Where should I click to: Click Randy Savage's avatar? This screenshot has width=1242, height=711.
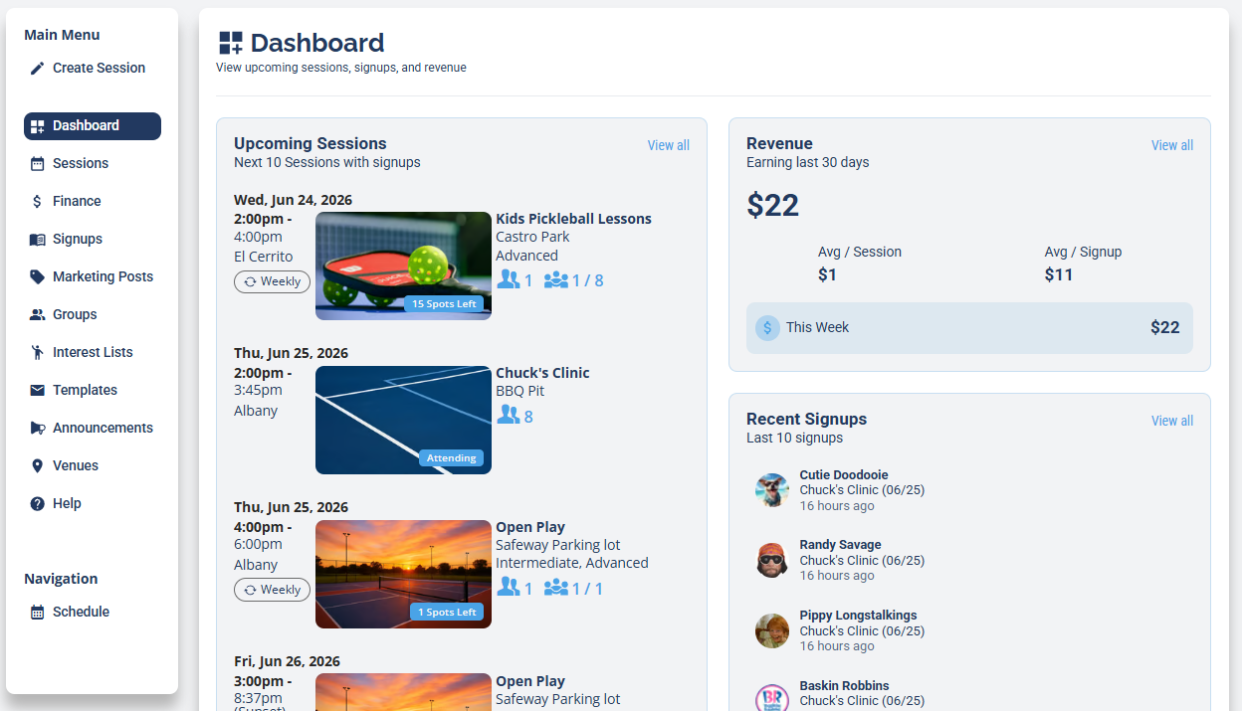coord(772,560)
